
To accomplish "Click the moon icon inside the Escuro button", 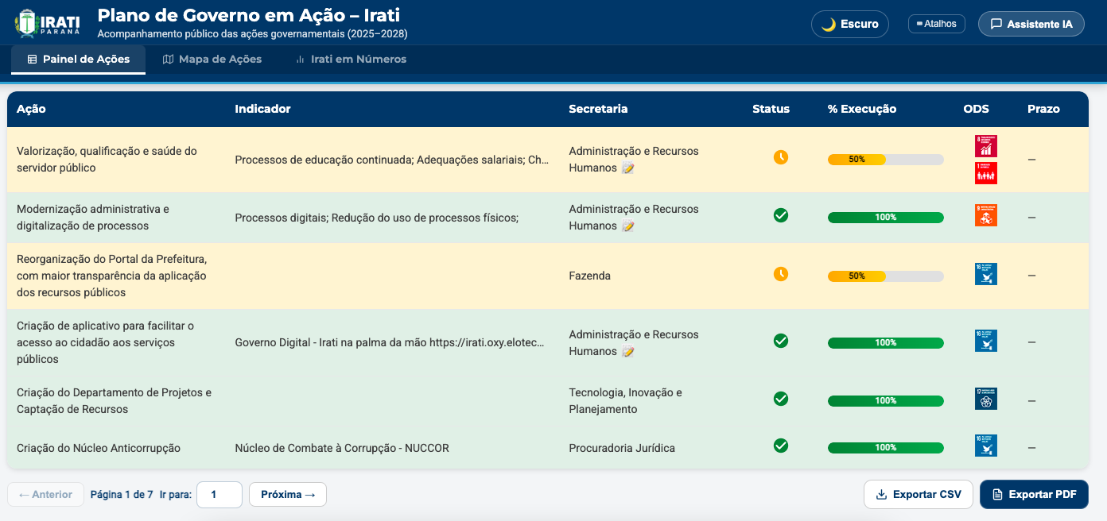I will (x=829, y=23).
